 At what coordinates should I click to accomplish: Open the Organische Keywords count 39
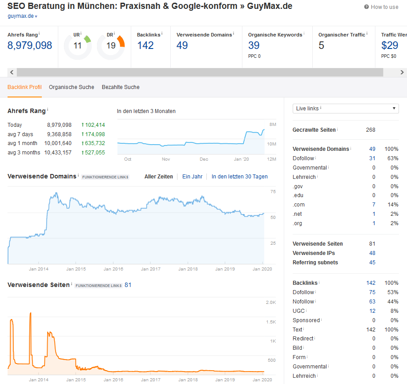(x=254, y=45)
